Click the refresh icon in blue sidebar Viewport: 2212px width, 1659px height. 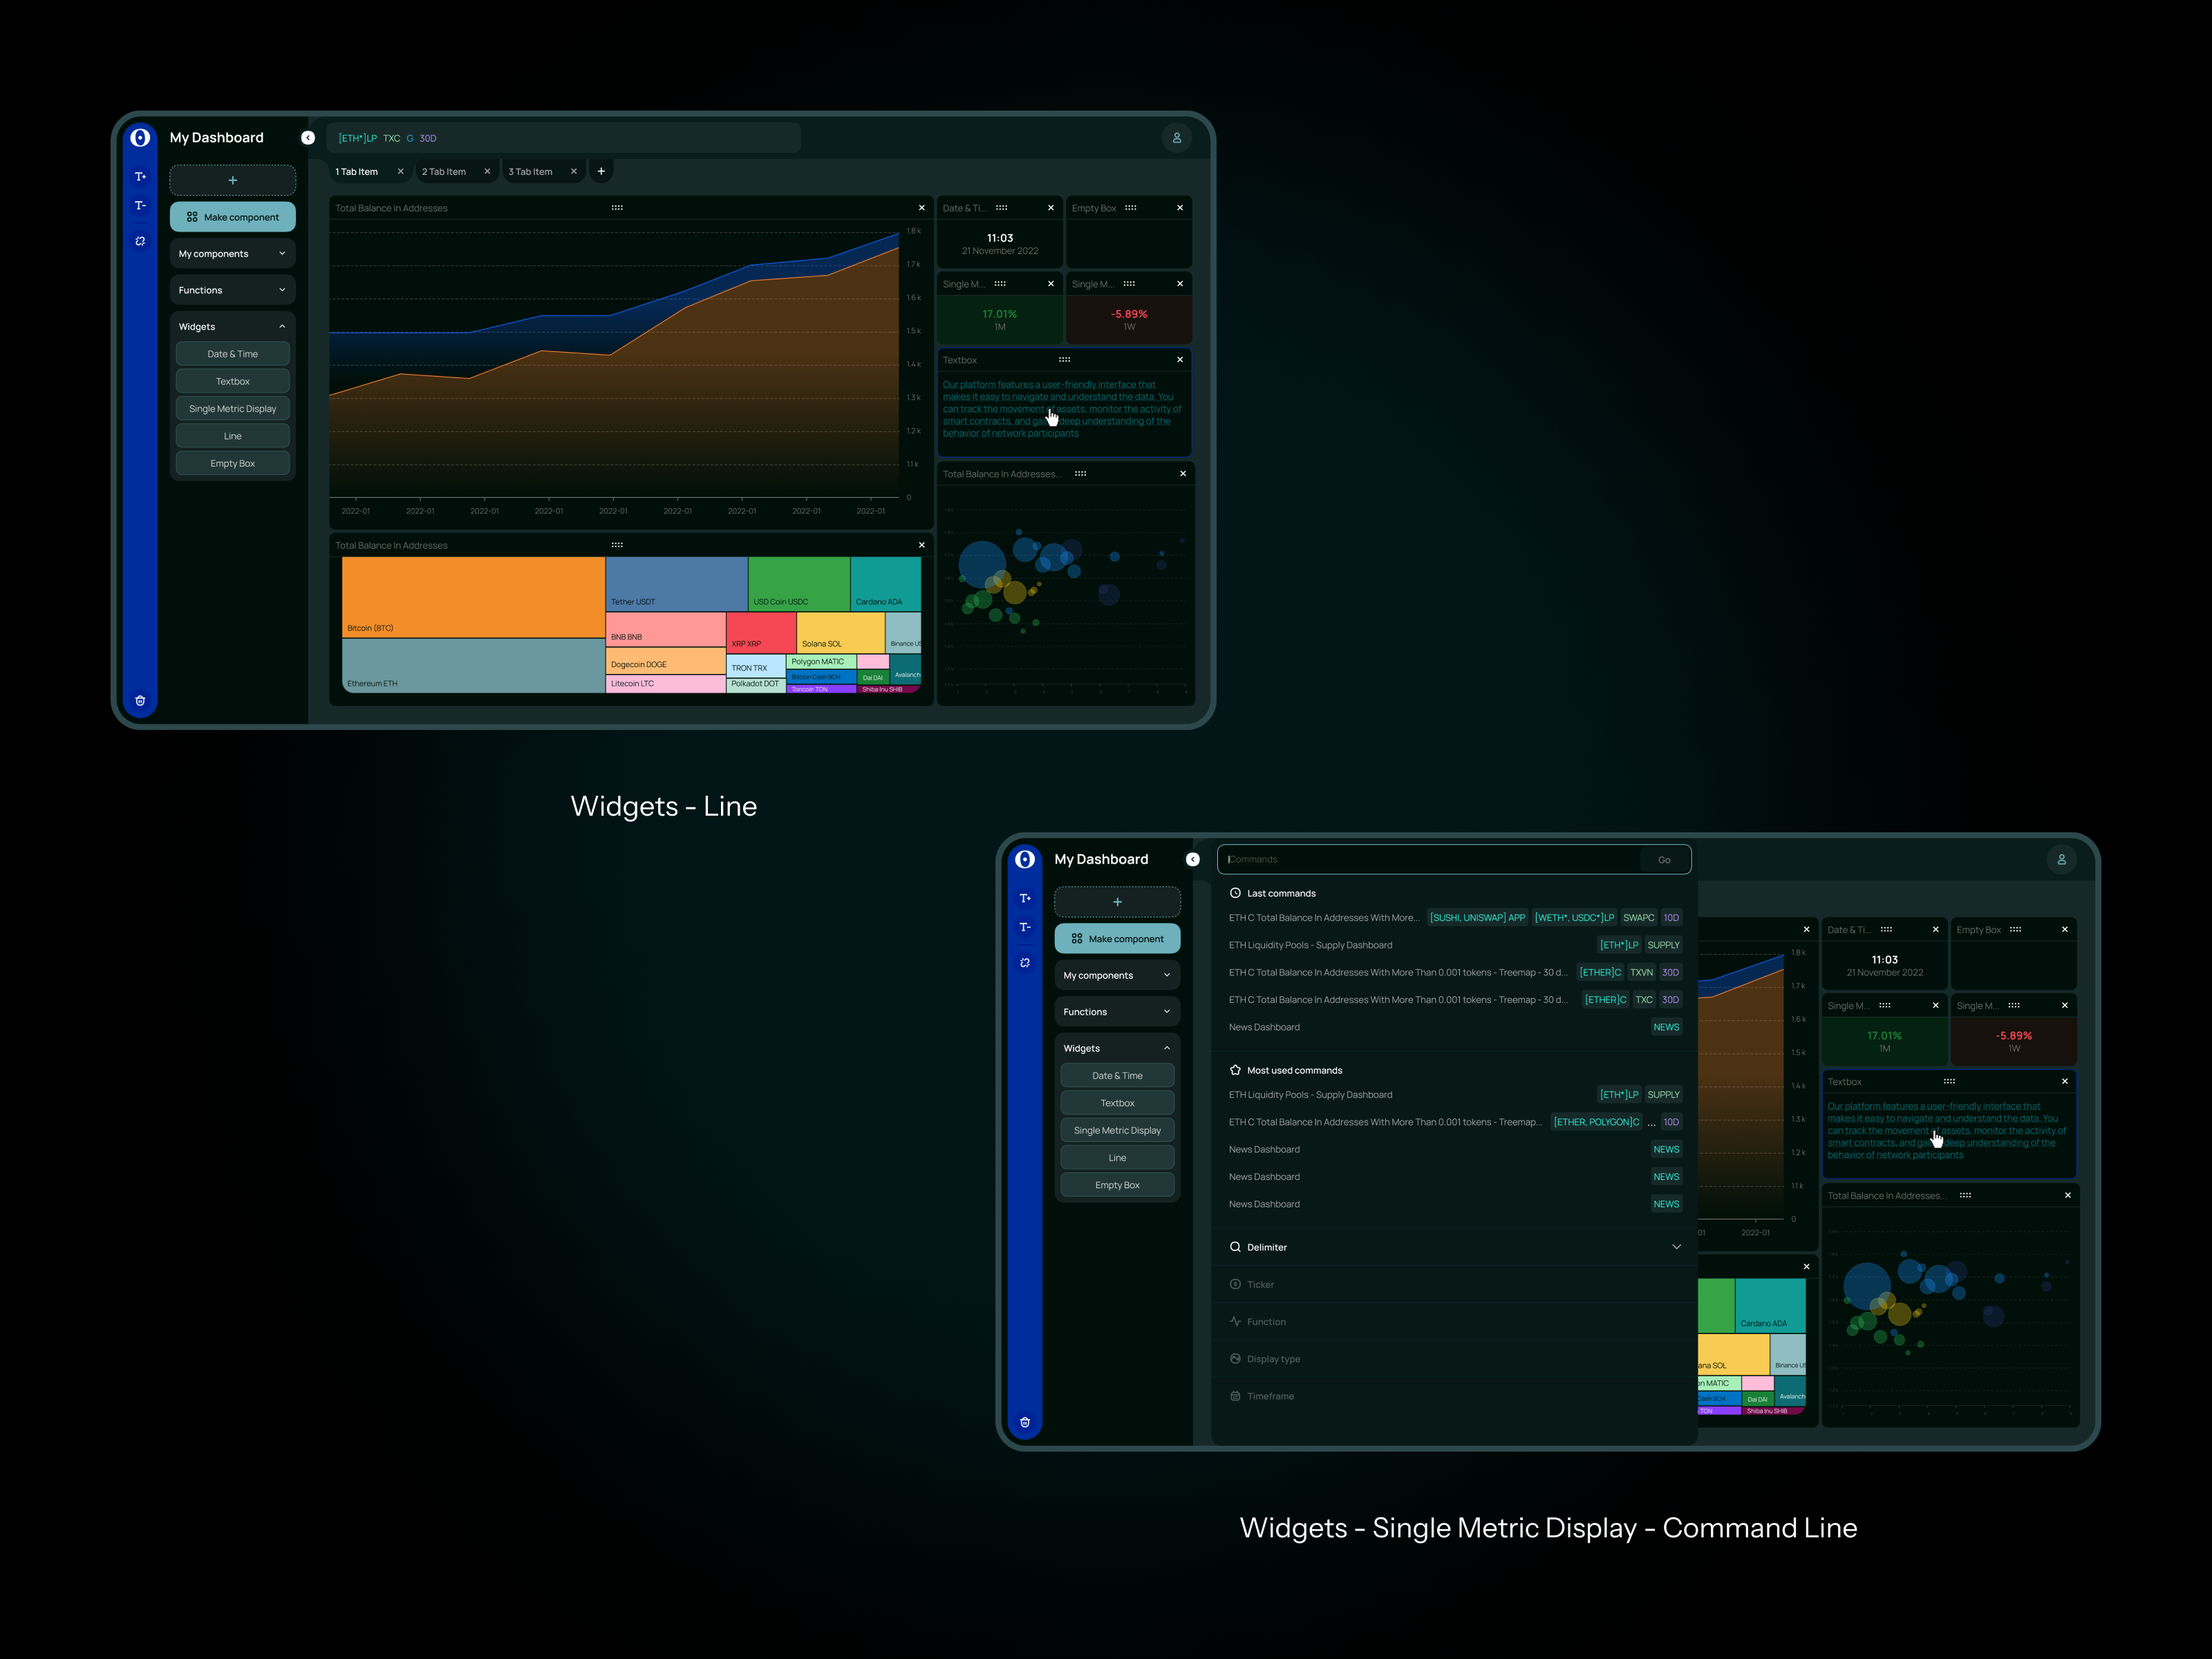click(x=140, y=241)
